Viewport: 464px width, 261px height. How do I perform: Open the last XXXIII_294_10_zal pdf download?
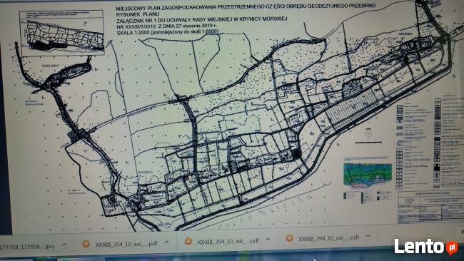(328, 237)
